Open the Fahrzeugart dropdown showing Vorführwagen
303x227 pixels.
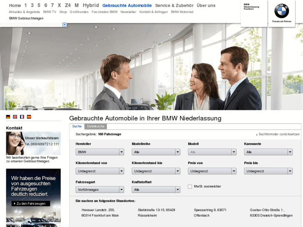tap(100, 190)
